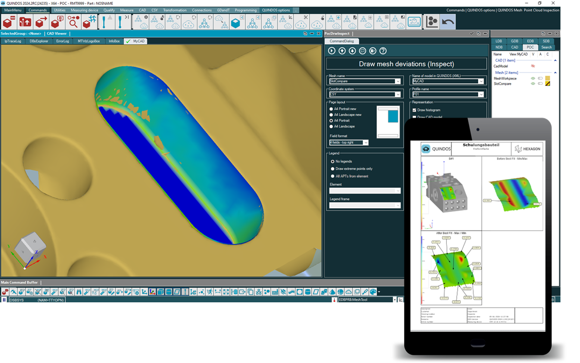Switch to the Measuring device tab
Viewport: 580px width, 363px height.
[x=84, y=10]
